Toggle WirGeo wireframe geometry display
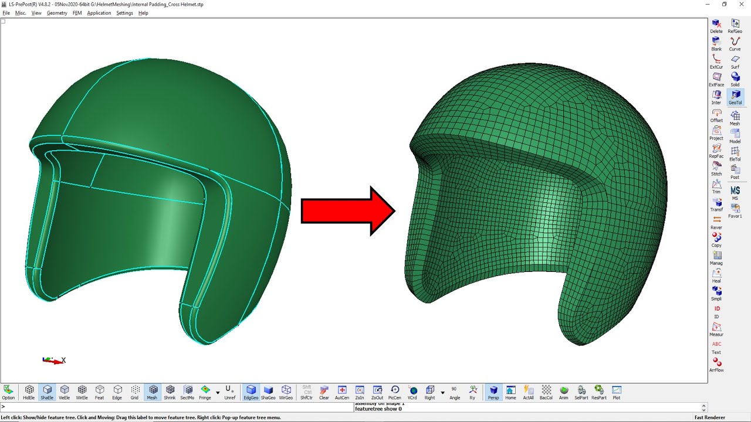 tap(286, 392)
